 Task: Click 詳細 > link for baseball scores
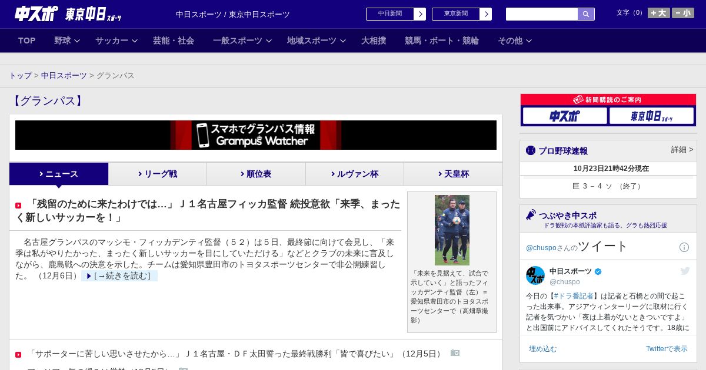[x=682, y=150]
